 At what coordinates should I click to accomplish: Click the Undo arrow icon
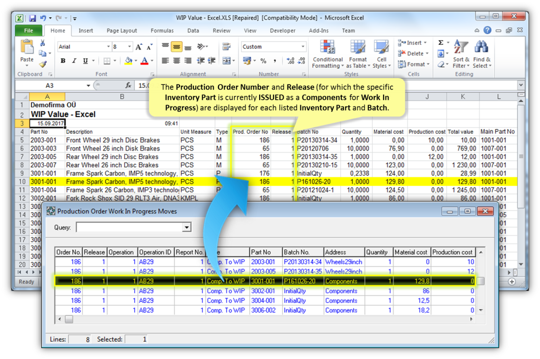43,18
